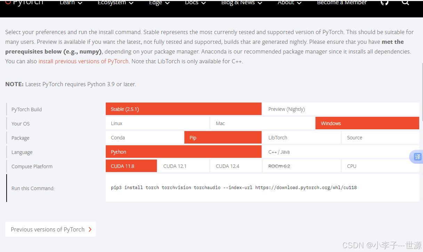Screen dimensions: 423x252
Task: Select CUDA 12.1 compute platform
Action: pos(184,166)
